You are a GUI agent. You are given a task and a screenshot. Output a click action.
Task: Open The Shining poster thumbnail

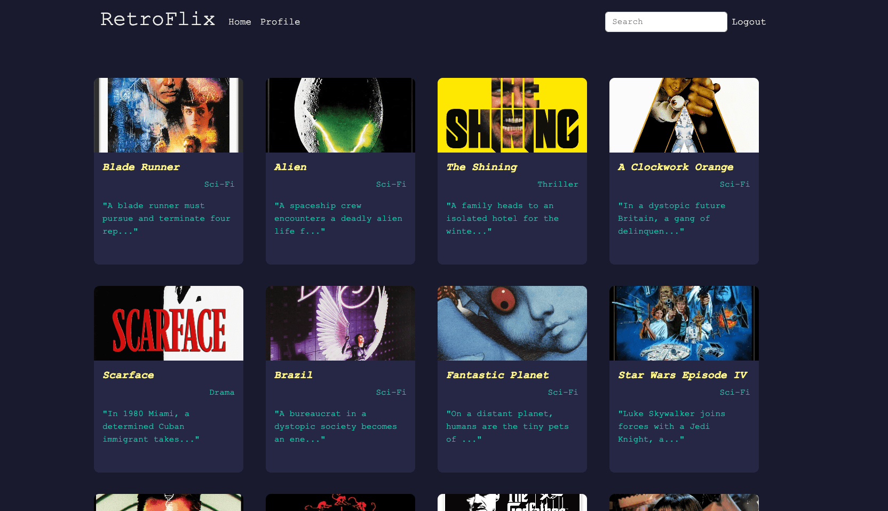[x=512, y=115]
